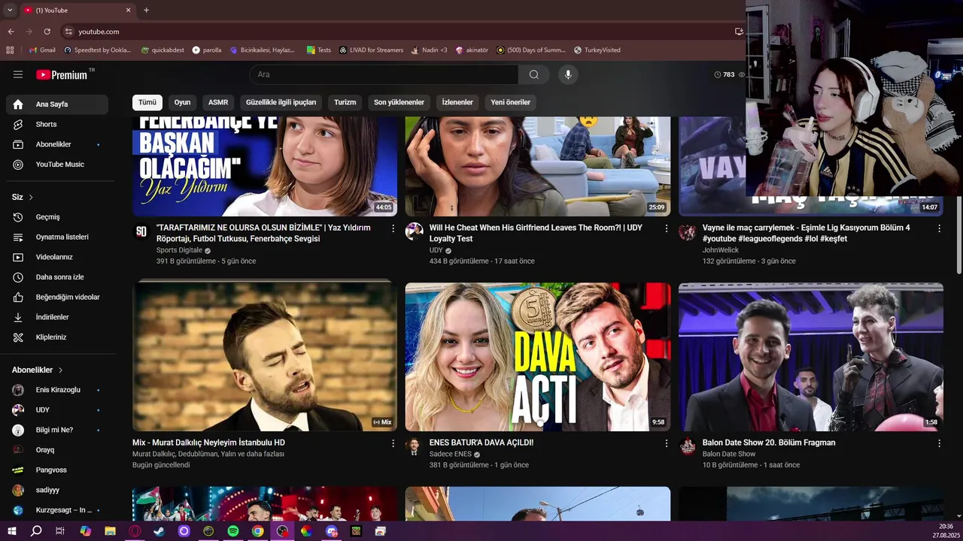Reload the page in browser toolbar

(47, 32)
